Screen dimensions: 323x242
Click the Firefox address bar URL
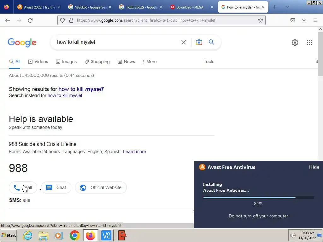(x=146, y=20)
